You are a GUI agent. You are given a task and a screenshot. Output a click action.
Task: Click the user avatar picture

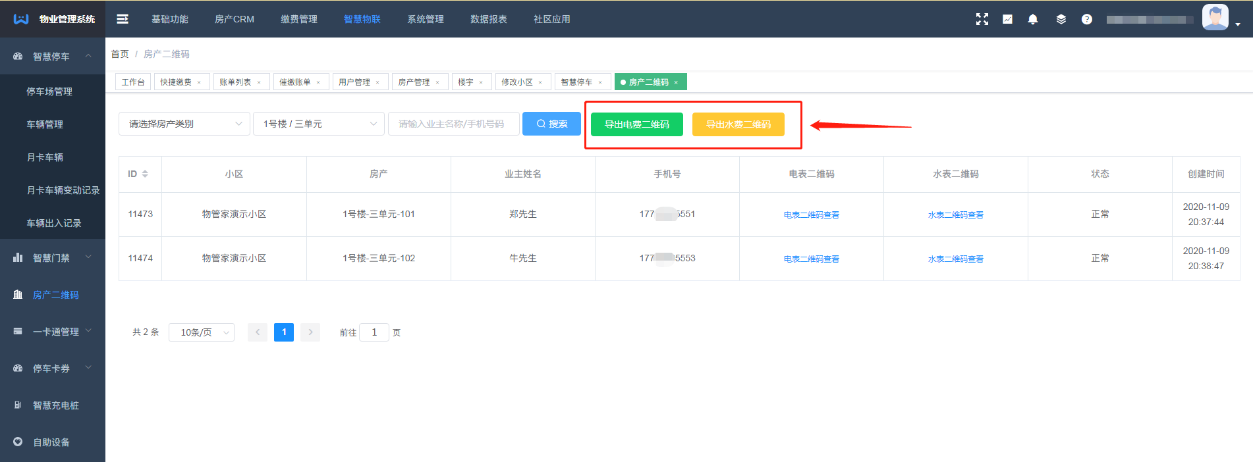point(1215,18)
